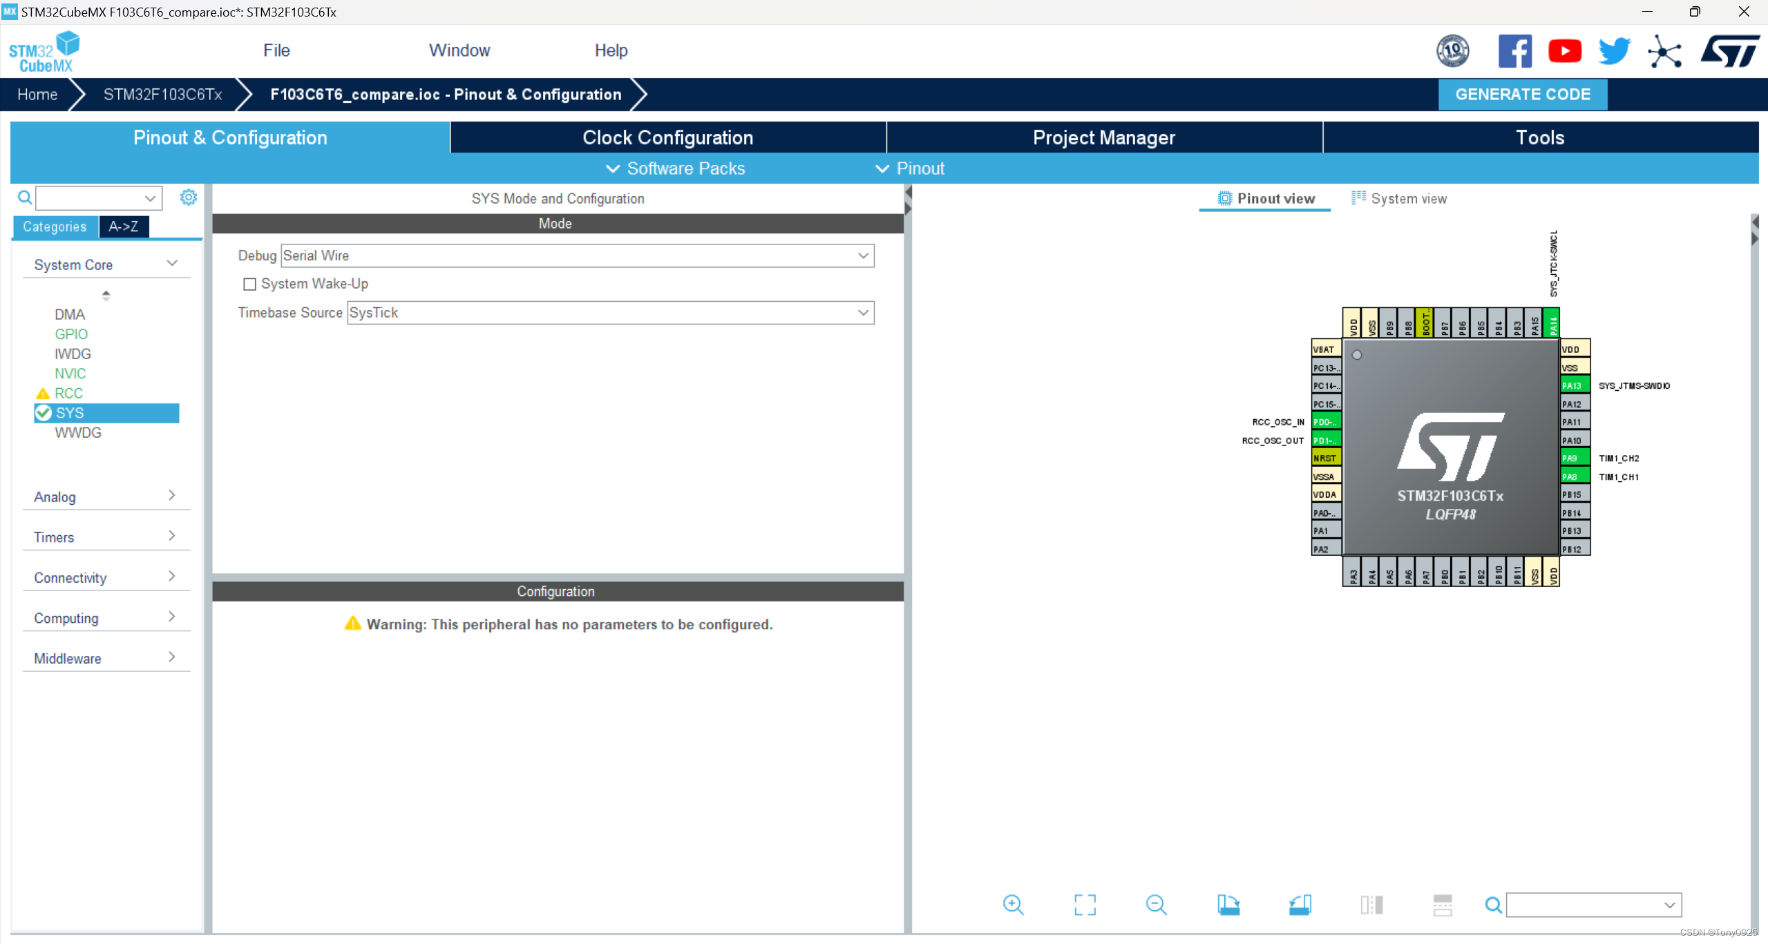Screen dimensions: 1768x944
Task: Click the fit-to-screen best fit icon
Action: (1085, 905)
